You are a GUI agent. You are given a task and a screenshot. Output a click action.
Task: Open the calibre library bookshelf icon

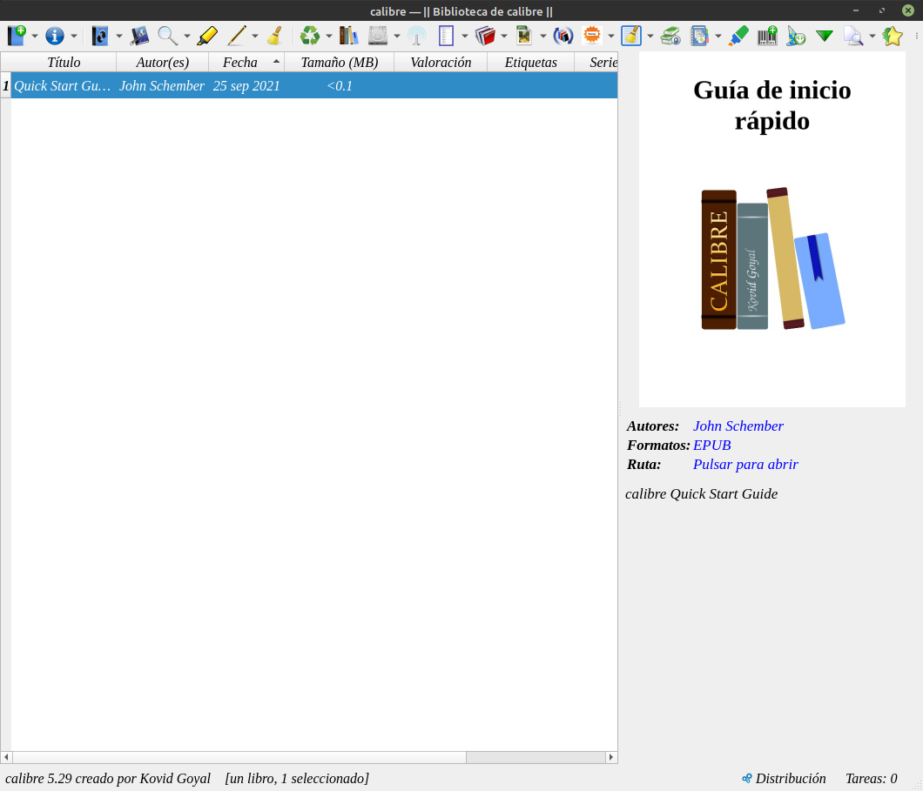point(348,36)
